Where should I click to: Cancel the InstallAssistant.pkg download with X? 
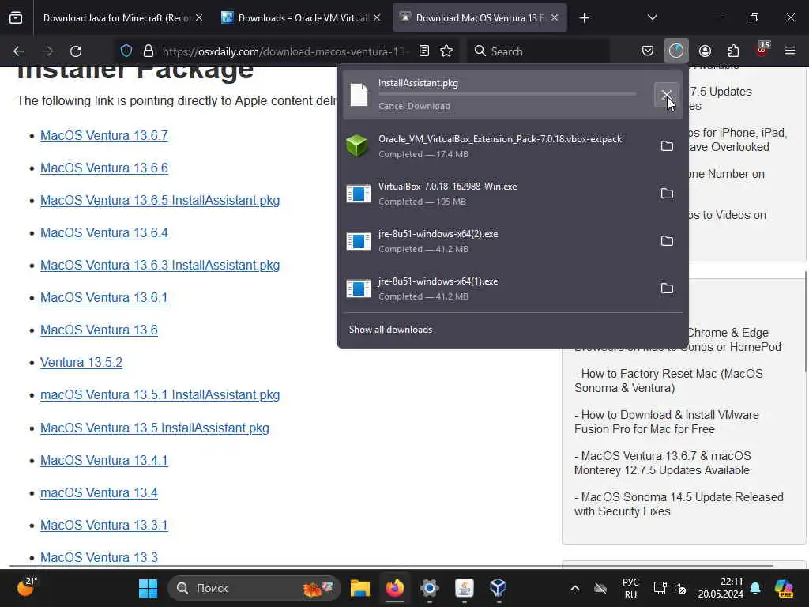667,95
